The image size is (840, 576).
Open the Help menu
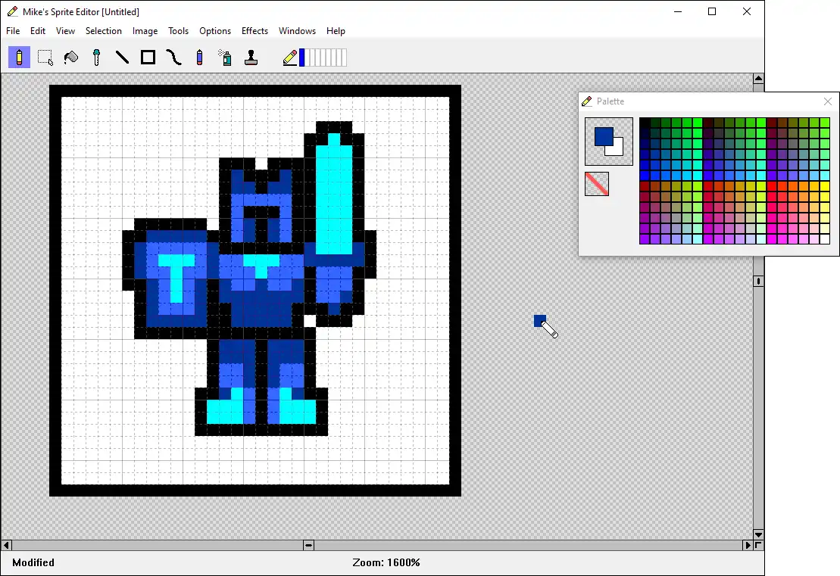tap(336, 31)
